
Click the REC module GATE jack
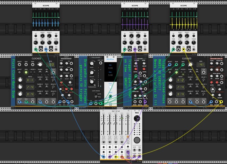(x=135, y=150)
